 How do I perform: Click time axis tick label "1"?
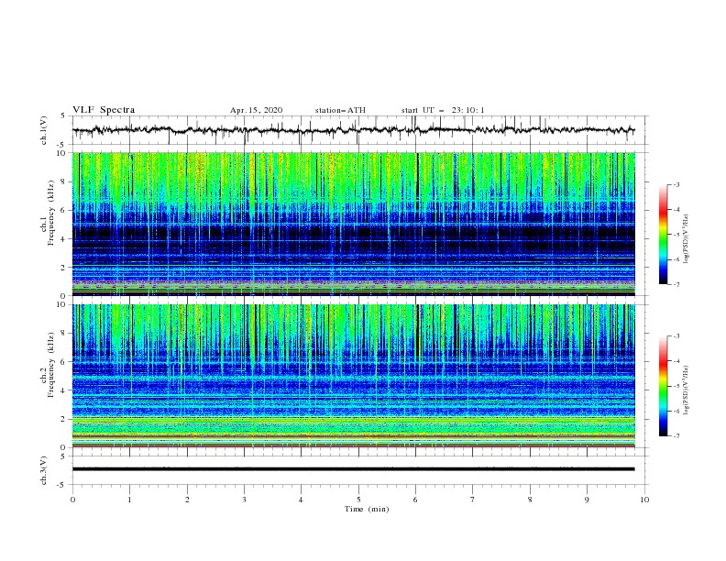pyautogui.click(x=129, y=500)
